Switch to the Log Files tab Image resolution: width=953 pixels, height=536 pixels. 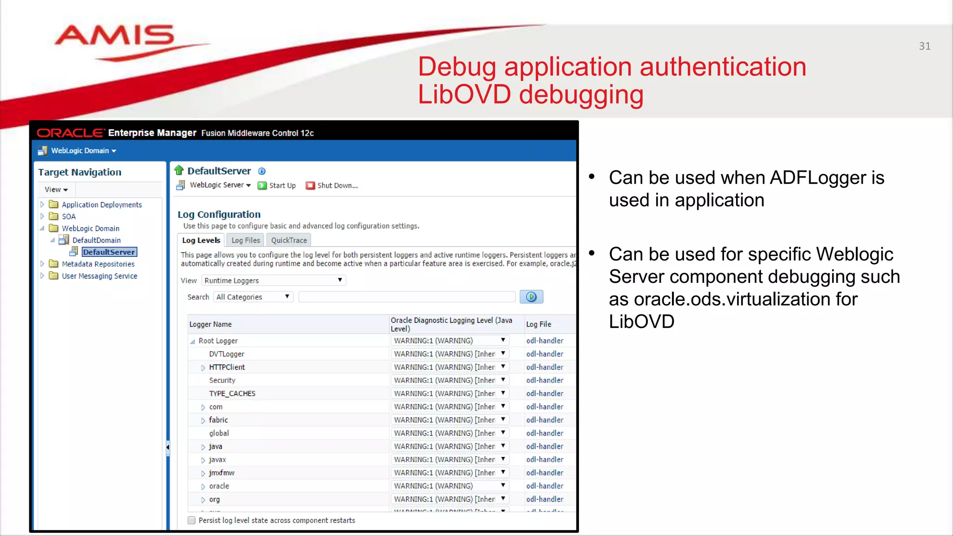tap(246, 241)
